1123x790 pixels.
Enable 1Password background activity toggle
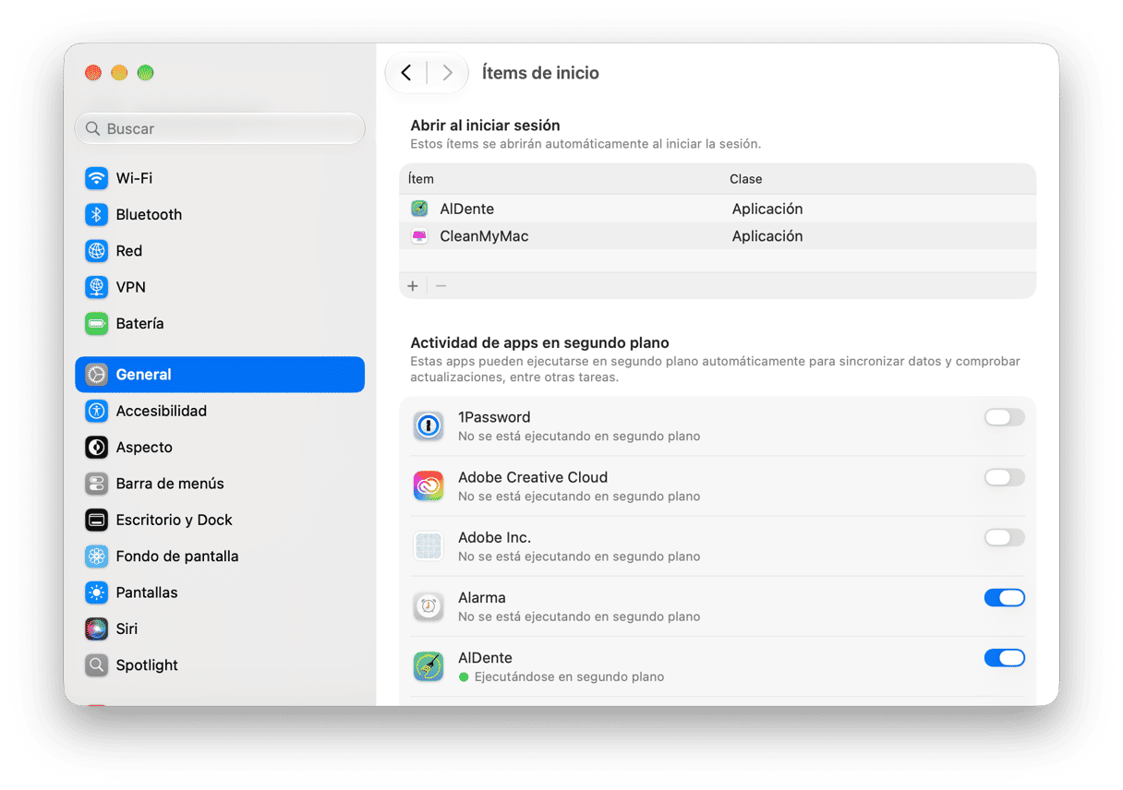pyautogui.click(x=1005, y=417)
